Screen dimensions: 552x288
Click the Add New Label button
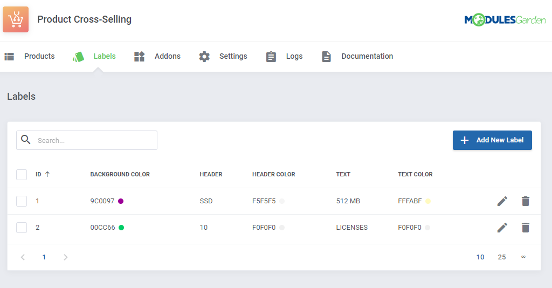point(492,140)
